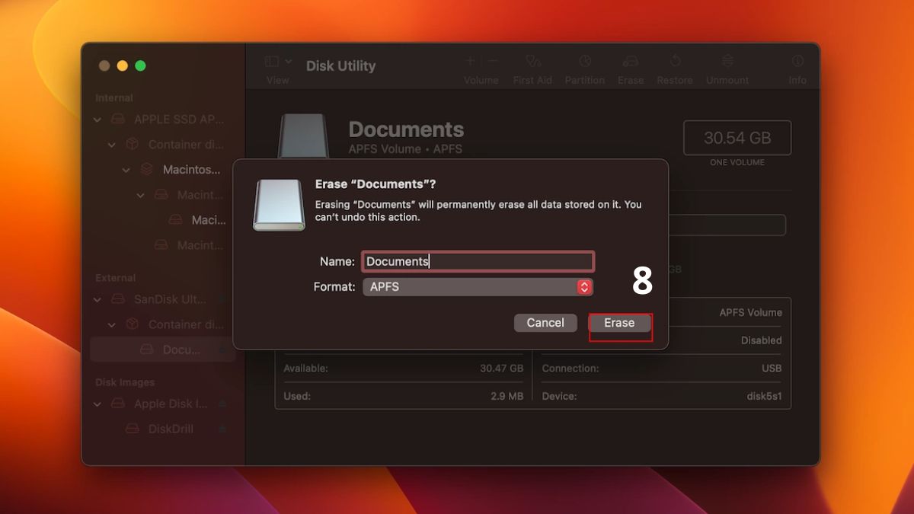Collapse the SanDisk Ult... chevron
Screen dimensions: 914x514
(x=97, y=299)
